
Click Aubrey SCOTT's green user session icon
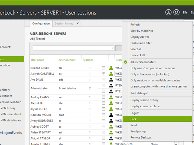click(x=111, y=127)
